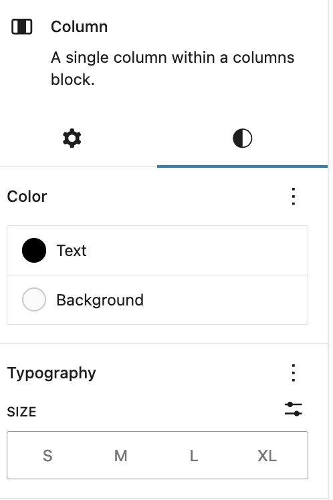Select font size S
Screen dimensions: 333x500
[47, 455]
